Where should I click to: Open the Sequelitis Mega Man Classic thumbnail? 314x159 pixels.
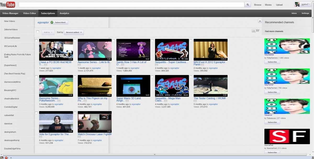(172, 86)
